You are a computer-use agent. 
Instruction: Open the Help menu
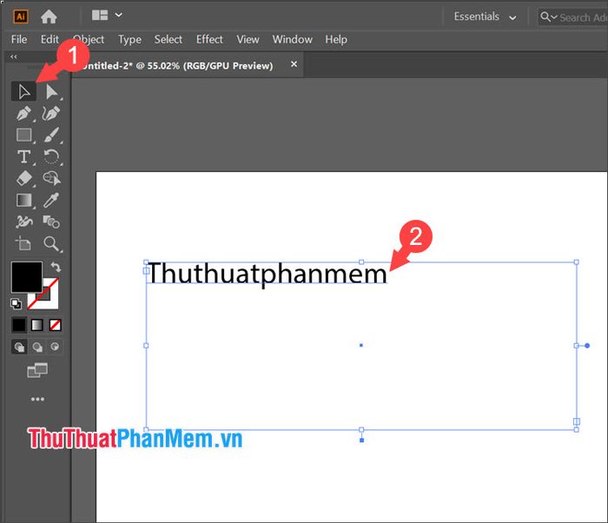(336, 39)
